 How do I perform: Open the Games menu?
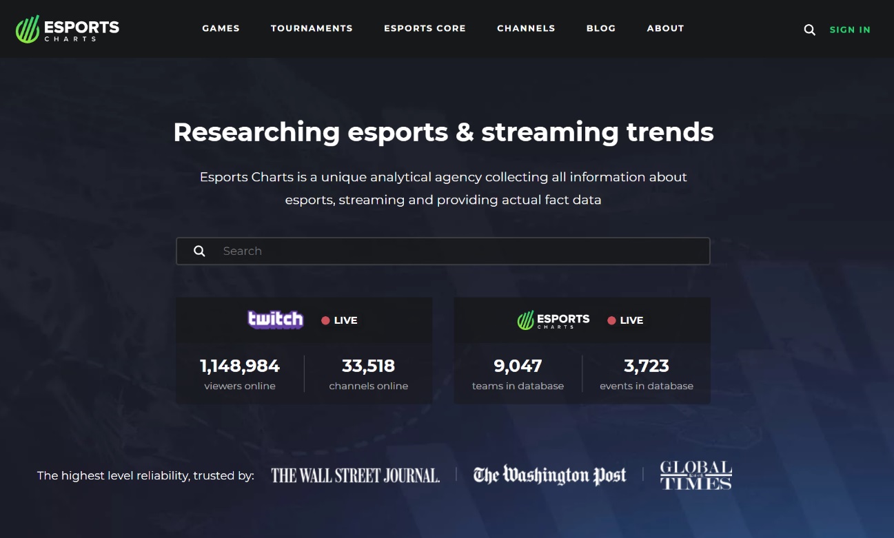click(x=221, y=28)
